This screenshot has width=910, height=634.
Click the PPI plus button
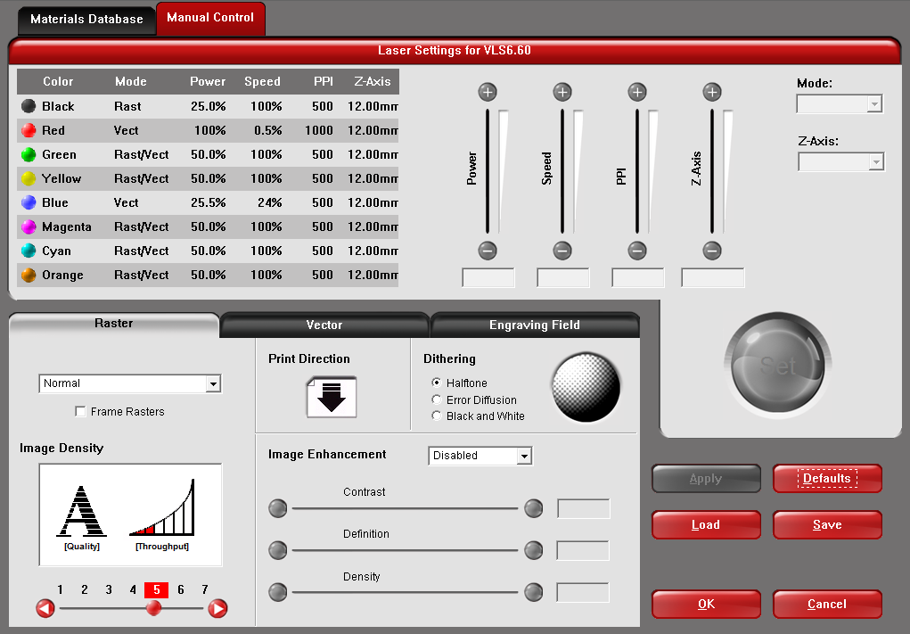(637, 92)
